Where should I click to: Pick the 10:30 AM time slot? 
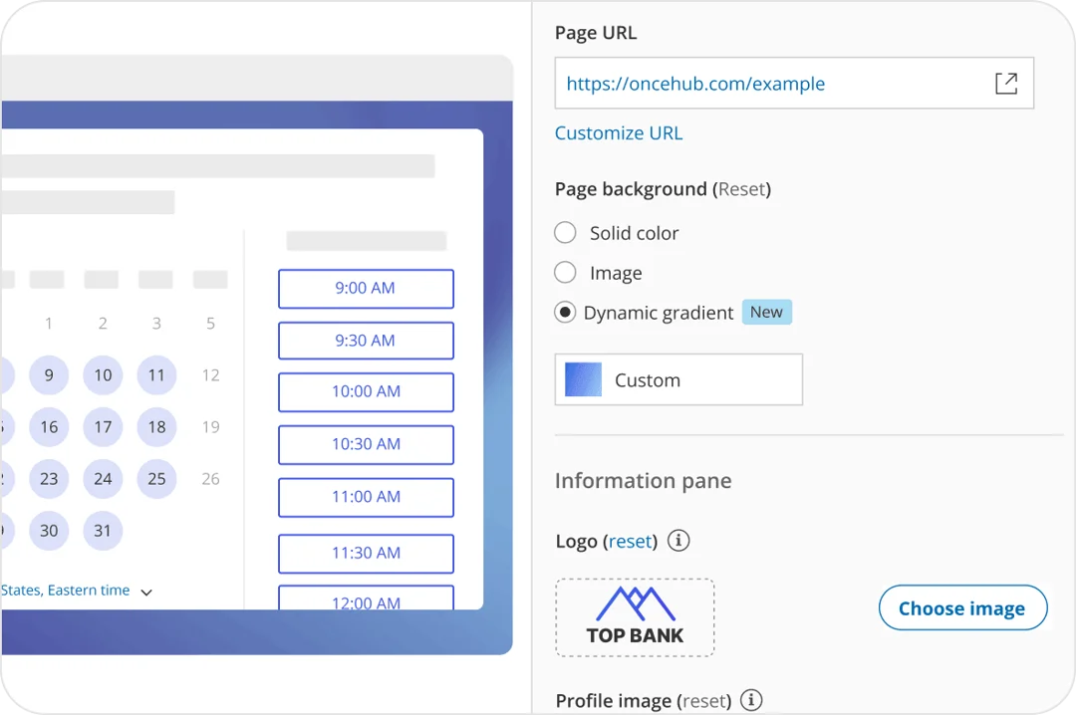[x=366, y=445]
